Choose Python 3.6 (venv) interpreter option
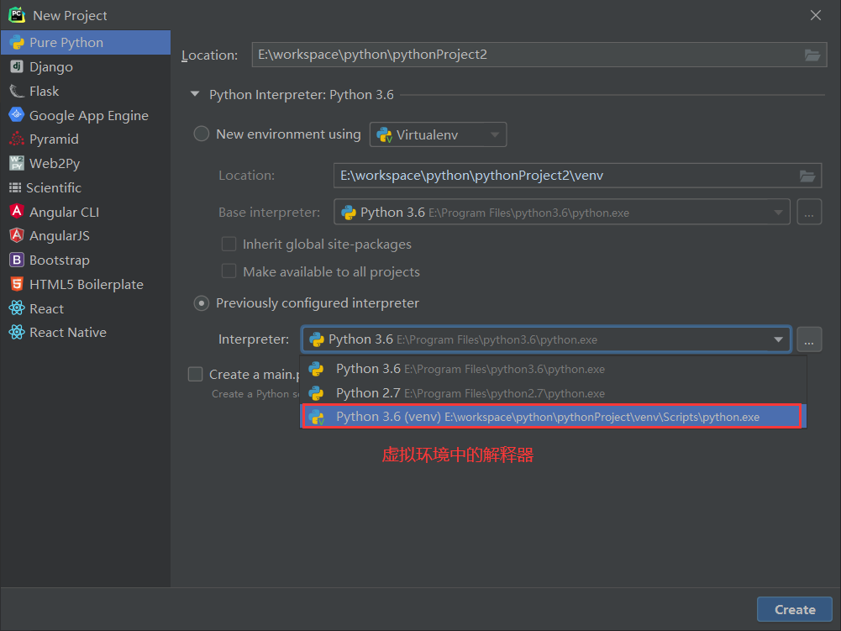The image size is (841, 631). click(x=552, y=417)
